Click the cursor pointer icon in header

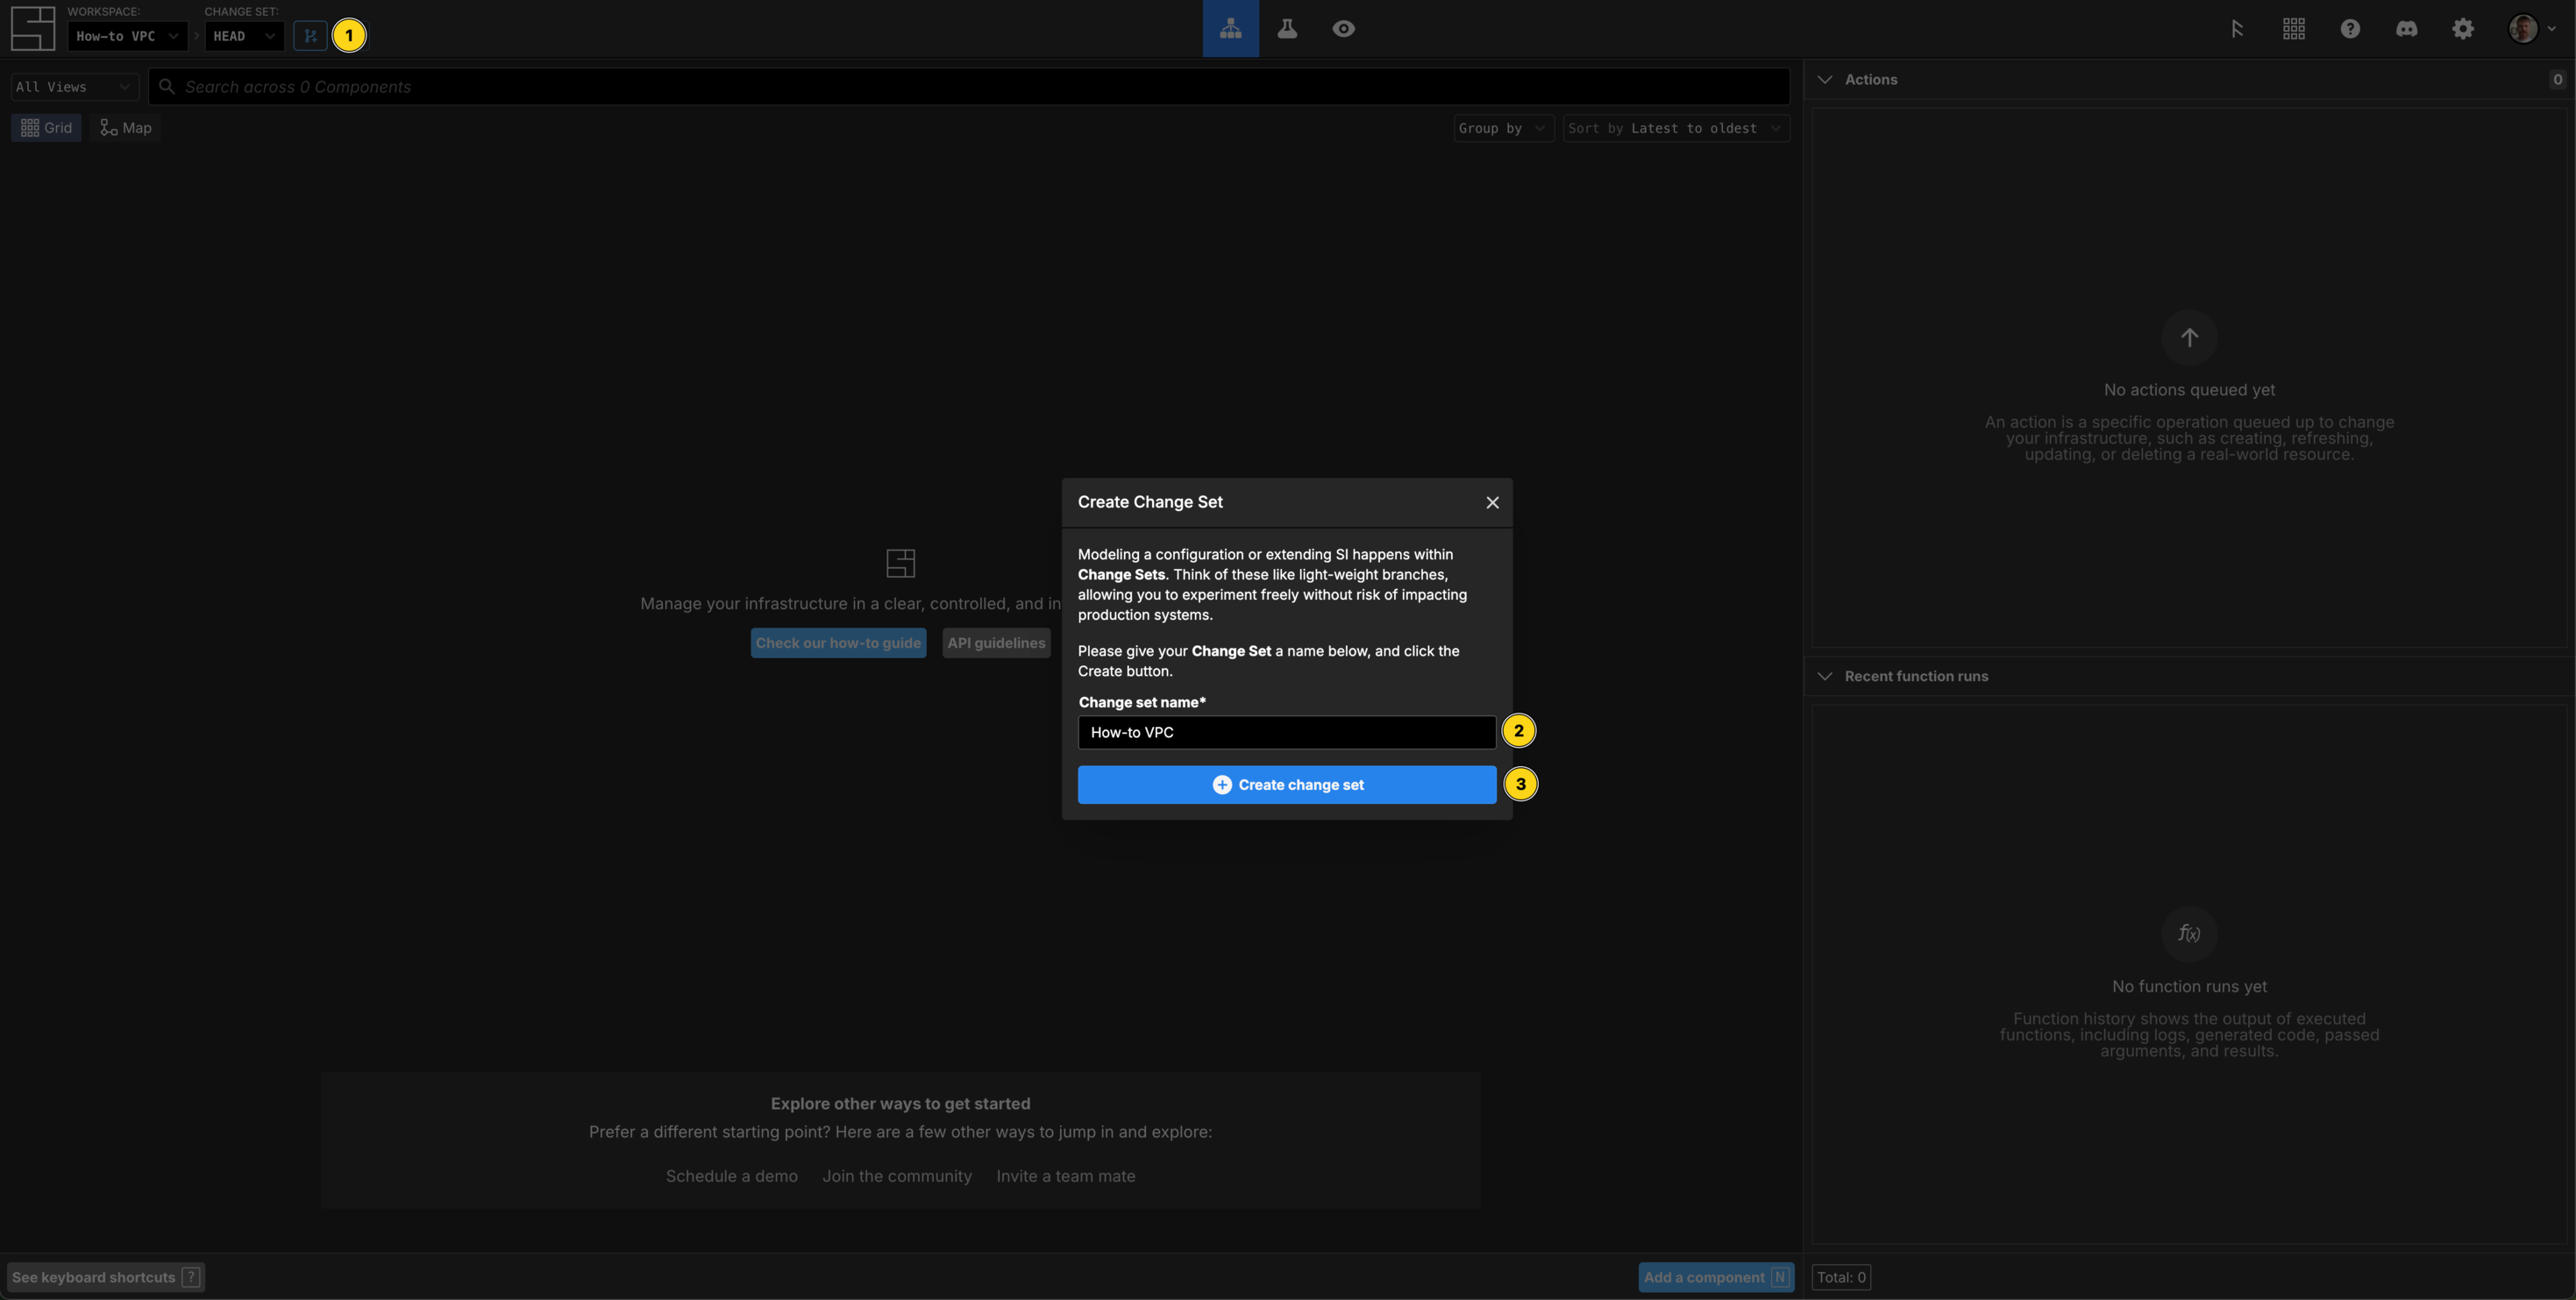pos(2237,29)
